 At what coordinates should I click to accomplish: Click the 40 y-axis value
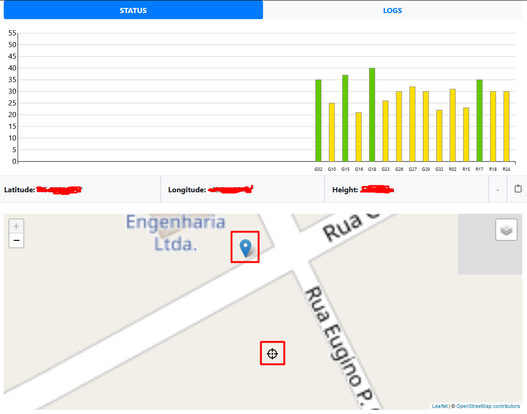pos(12,68)
